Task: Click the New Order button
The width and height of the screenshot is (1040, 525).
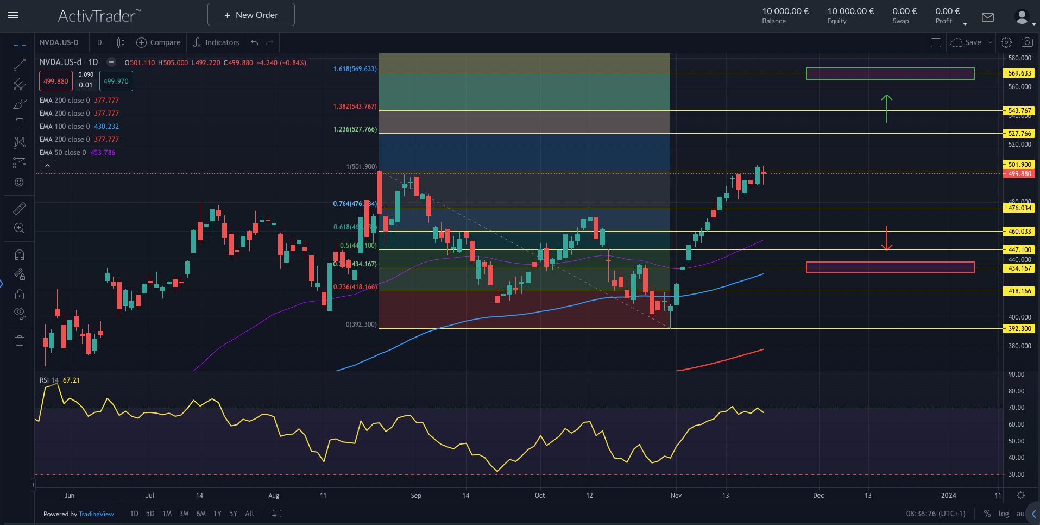Action: click(x=251, y=15)
